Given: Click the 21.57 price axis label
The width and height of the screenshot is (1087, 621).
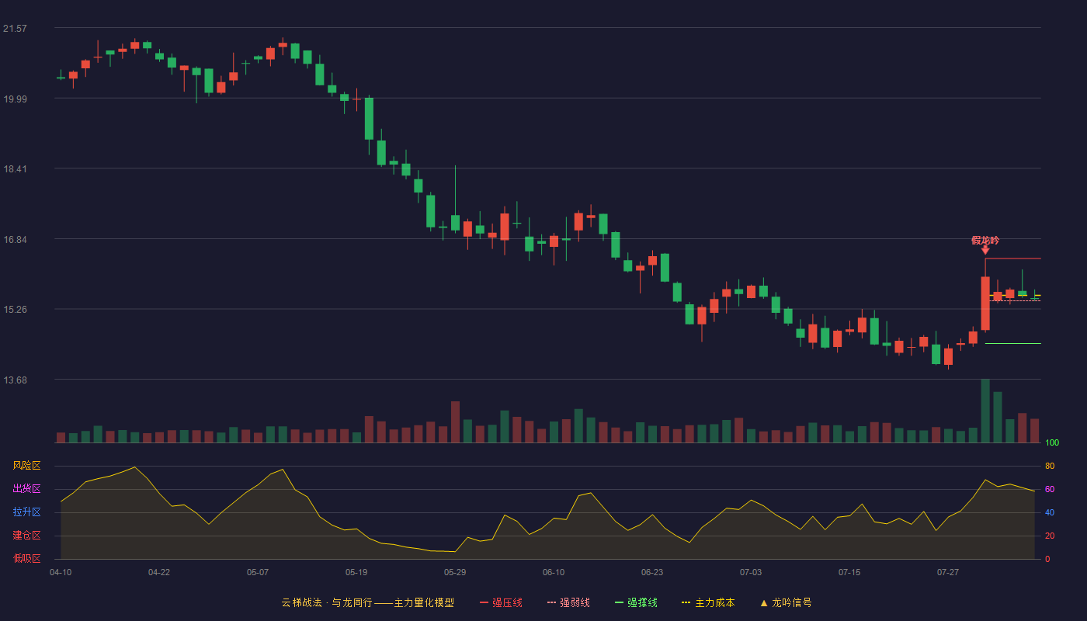Looking at the screenshot, I should (x=15, y=29).
